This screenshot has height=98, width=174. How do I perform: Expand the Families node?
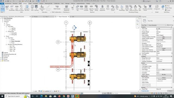(x=1, y=57)
